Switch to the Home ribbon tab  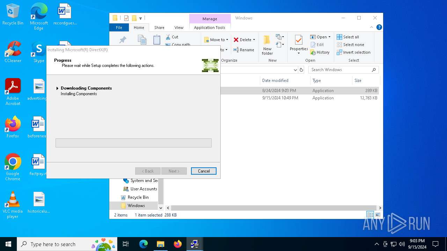(139, 28)
